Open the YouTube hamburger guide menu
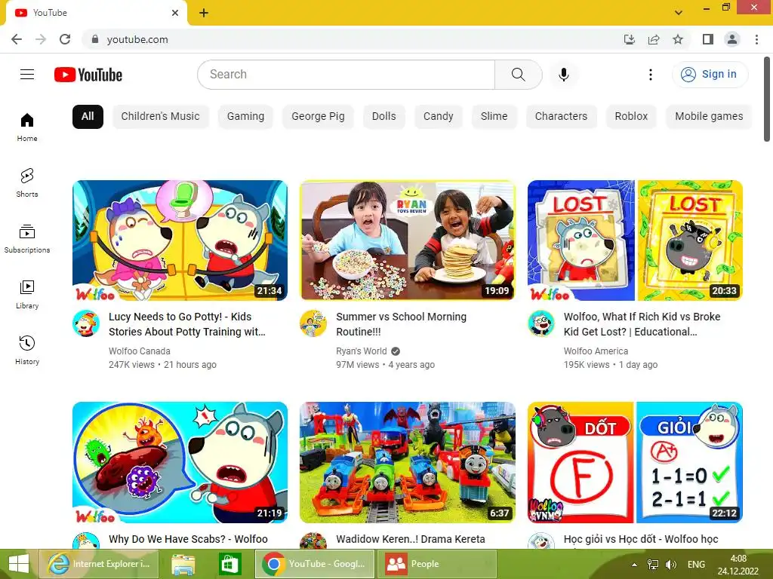 pyautogui.click(x=27, y=75)
